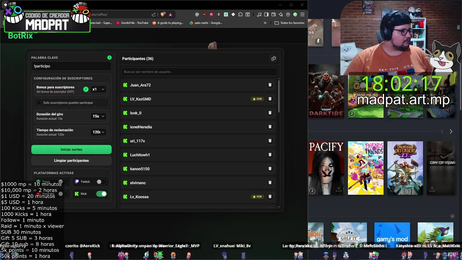Open Friends vs Friends game thumbnail
This screenshot has height=260, width=462.
tap(366, 168)
